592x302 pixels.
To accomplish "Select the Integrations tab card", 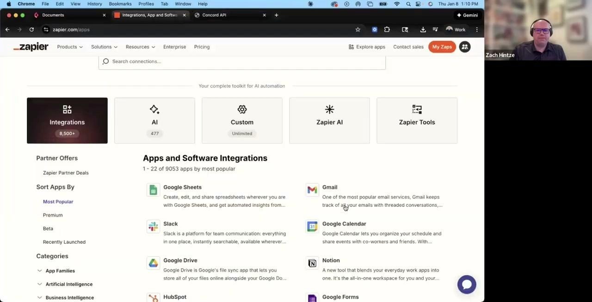I will [x=67, y=121].
